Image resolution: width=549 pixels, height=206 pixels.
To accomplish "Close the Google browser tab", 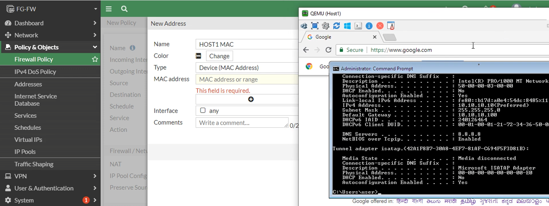I will (375, 37).
